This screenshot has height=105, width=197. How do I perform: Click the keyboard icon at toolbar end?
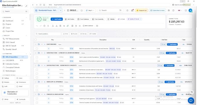coord(97,26)
